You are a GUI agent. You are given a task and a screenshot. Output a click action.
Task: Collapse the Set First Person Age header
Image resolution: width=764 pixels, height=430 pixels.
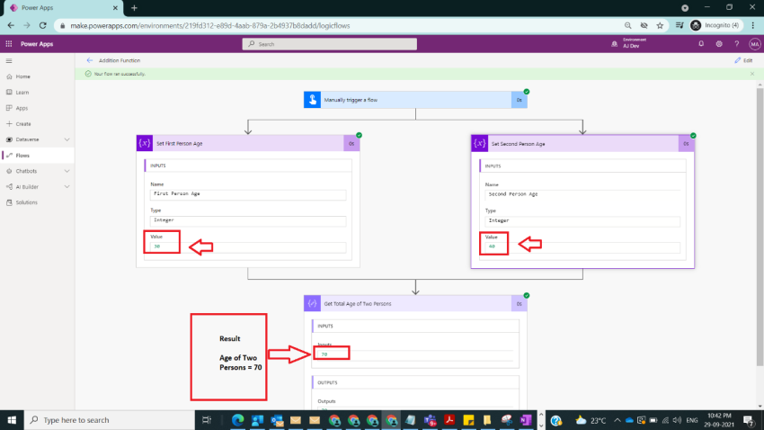coord(248,143)
